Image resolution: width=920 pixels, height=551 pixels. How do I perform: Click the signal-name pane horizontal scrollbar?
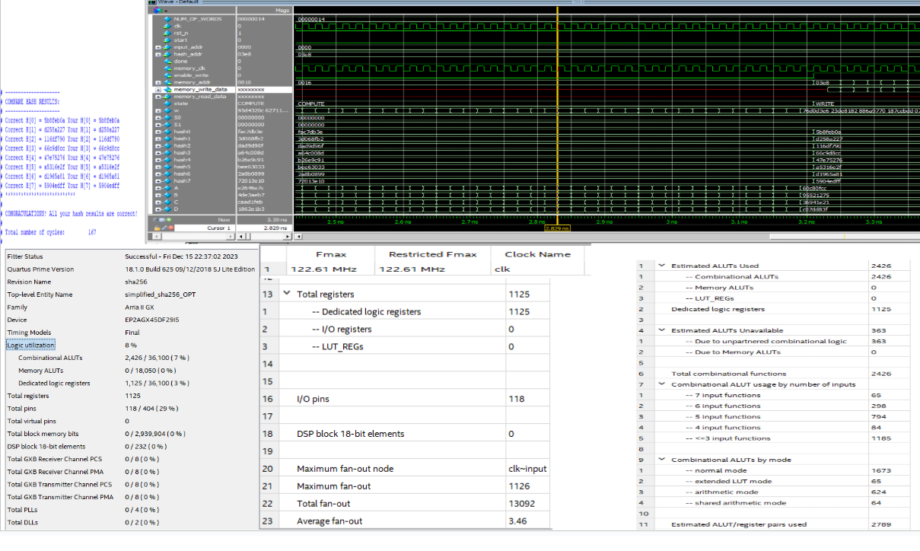coord(193,236)
